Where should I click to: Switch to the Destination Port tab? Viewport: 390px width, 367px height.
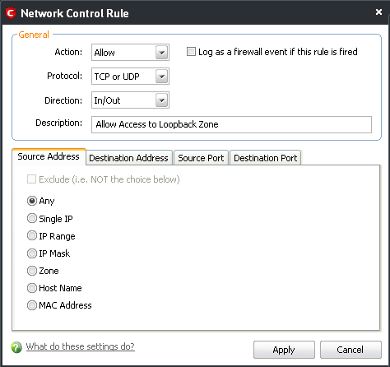[266, 158]
